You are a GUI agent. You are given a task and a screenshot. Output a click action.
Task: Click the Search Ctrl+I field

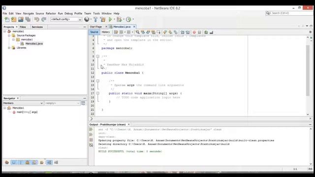pyautogui.click(x=289, y=13)
